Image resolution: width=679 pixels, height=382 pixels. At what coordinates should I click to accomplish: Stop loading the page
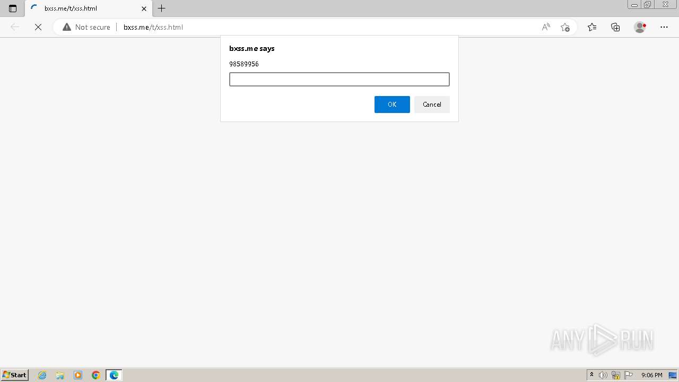[38, 27]
